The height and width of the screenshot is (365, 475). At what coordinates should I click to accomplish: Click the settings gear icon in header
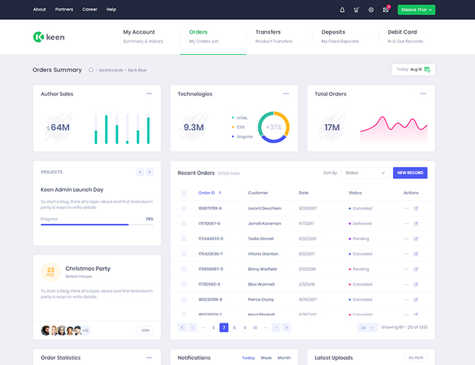coord(371,9)
